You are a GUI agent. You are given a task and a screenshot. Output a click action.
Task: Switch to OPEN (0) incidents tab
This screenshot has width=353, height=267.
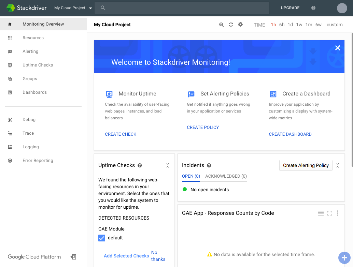191,176
